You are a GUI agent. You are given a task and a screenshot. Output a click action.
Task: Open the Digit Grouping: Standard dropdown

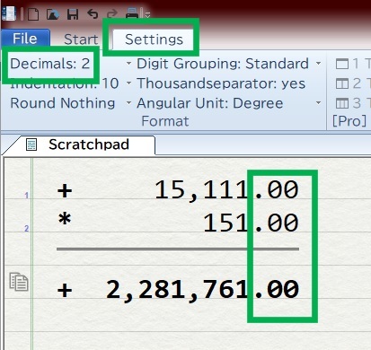[x=318, y=64]
